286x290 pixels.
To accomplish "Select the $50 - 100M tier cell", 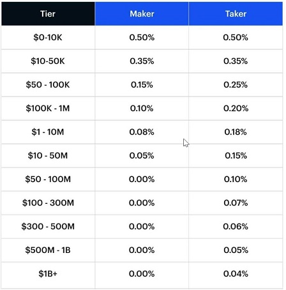I will (x=48, y=179).
